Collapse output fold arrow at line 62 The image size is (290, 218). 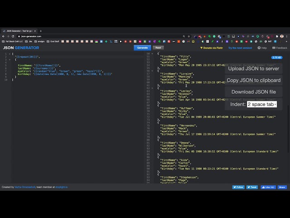point(152,88)
